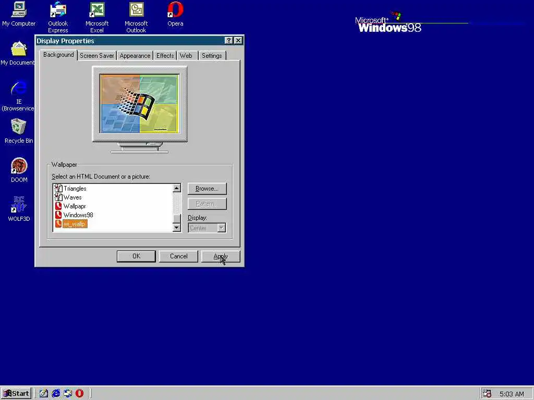The width and height of the screenshot is (534, 400).
Task: Click the Triangles bitmap file icon
Action: tap(58, 188)
